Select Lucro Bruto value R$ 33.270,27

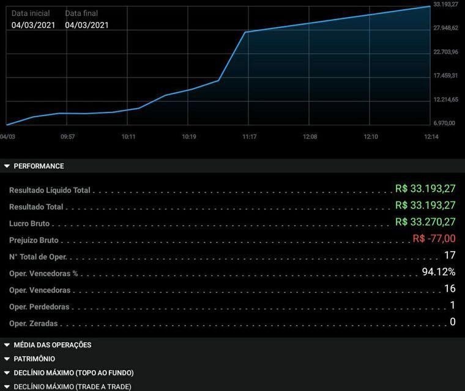tap(425, 222)
